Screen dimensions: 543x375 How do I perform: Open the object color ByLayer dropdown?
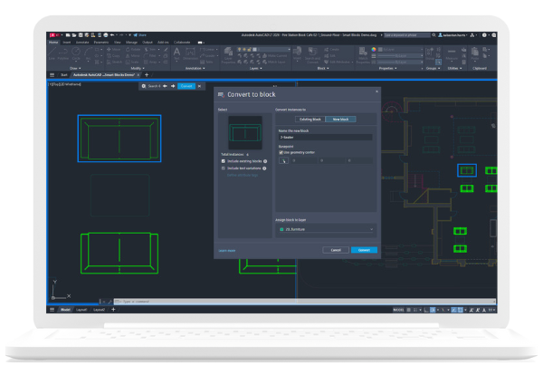[x=400, y=50]
